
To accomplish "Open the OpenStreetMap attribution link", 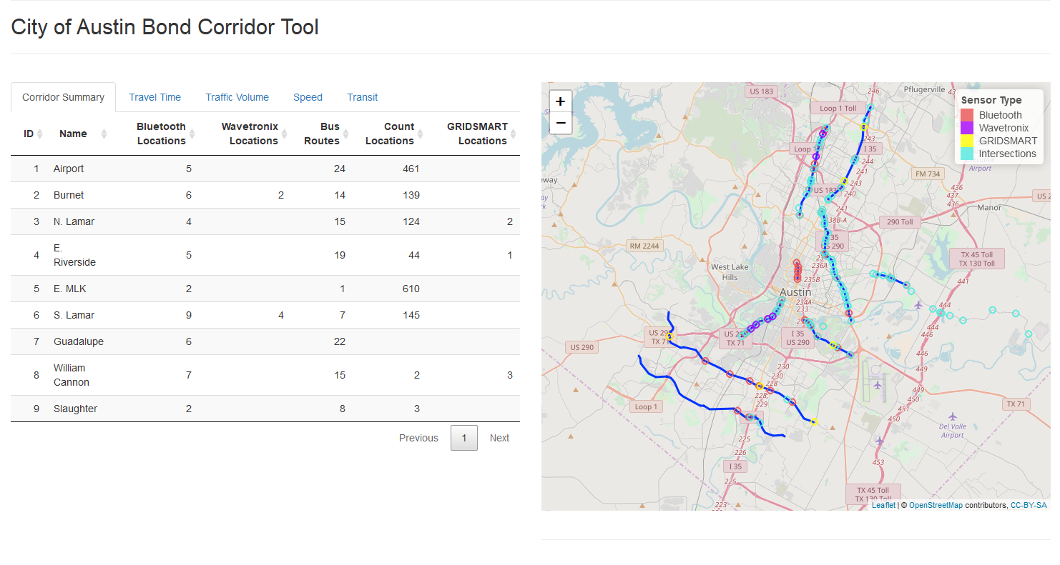I will 936,505.
